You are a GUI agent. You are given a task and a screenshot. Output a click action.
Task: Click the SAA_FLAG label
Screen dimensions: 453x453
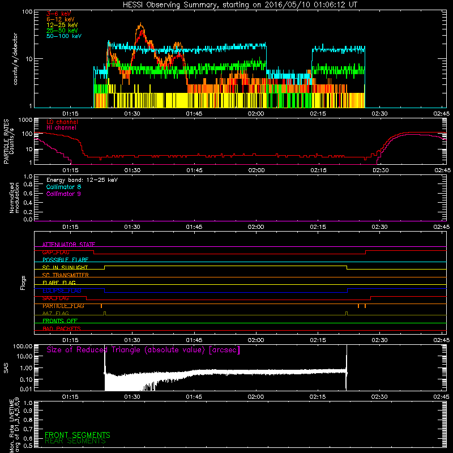[55, 298]
